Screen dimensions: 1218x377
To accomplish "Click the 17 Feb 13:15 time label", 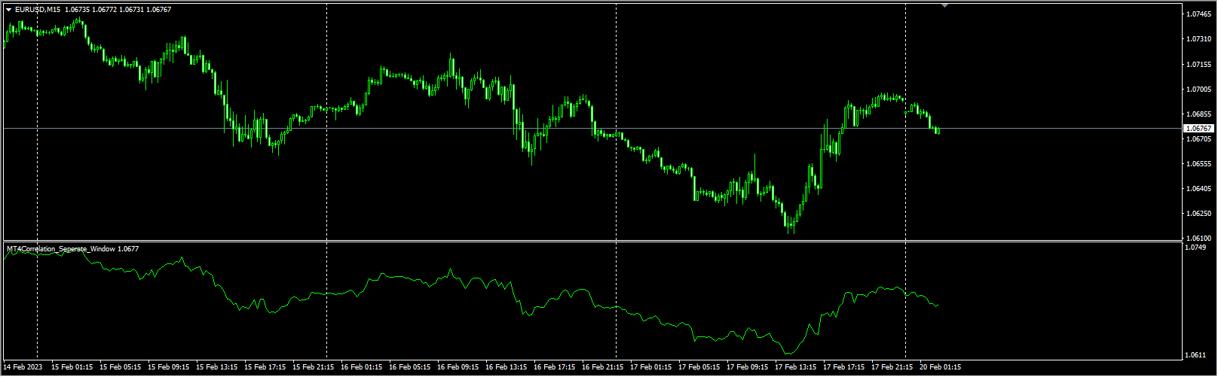I will [x=796, y=368].
